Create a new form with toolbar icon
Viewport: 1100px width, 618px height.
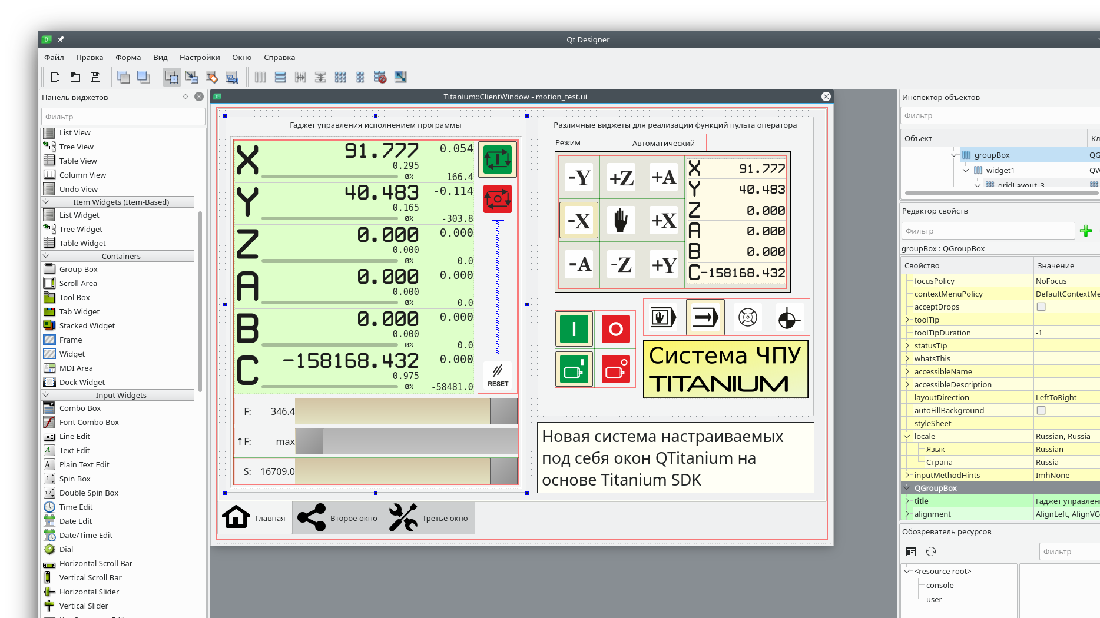click(55, 77)
